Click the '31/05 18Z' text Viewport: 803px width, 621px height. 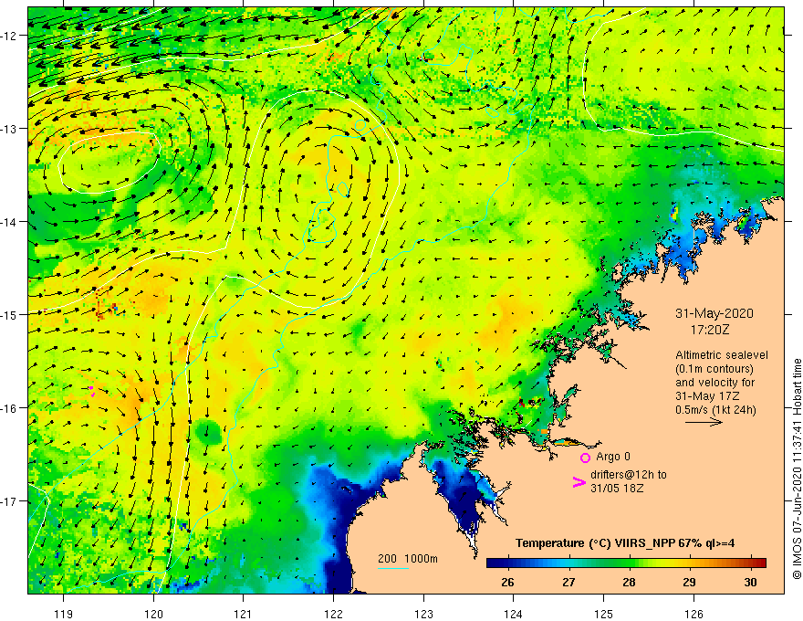[x=617, y=489]
